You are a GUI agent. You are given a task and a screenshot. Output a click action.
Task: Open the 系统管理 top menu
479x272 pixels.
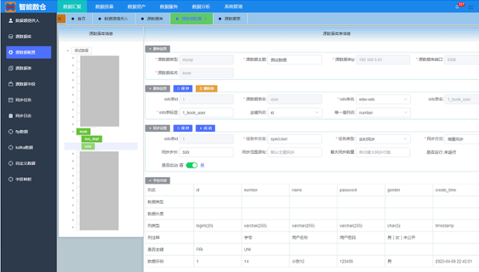234,6
